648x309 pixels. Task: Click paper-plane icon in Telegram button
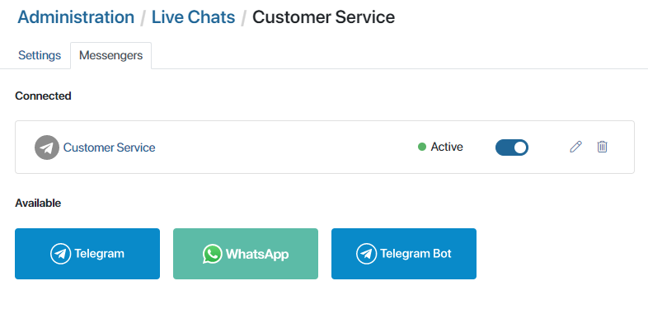[x=61, y=254]
